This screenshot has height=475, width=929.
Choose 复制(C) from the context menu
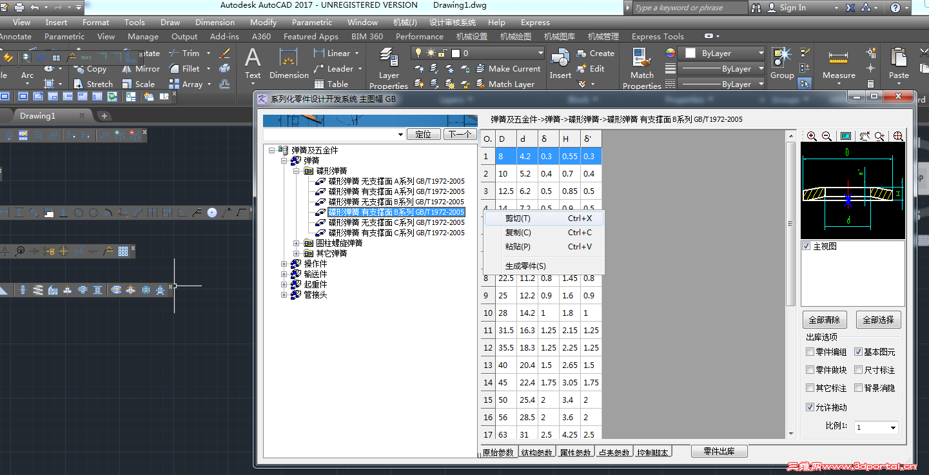pyautogui.click(x=544, y=233)
